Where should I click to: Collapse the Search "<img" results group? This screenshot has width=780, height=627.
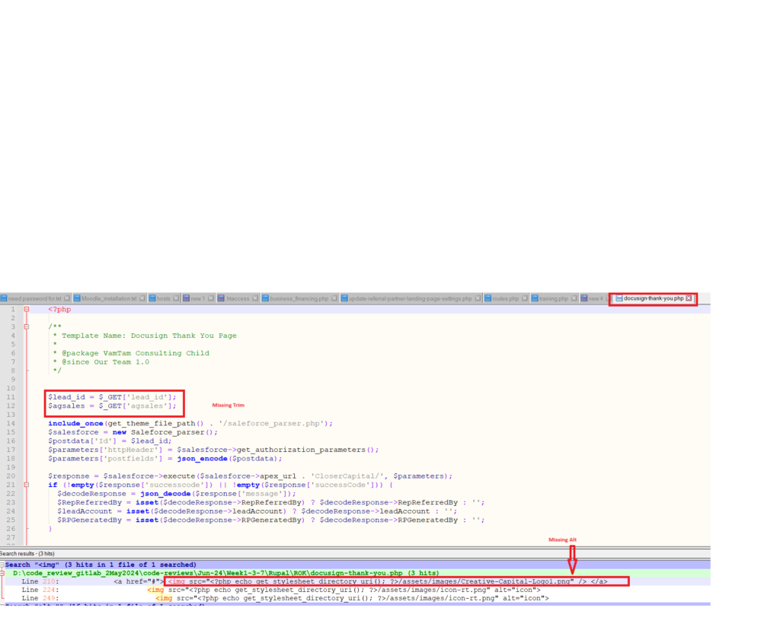pyautogui.click(x=2, y=565)
